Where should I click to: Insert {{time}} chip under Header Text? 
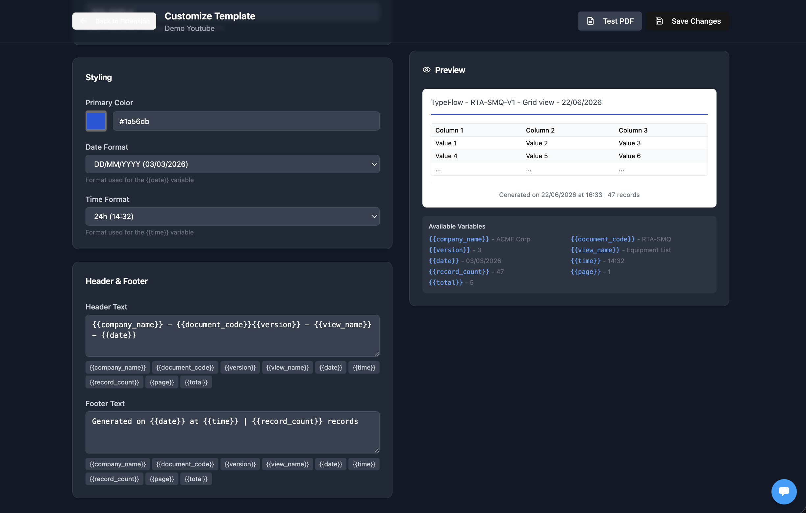pos(364,367)
